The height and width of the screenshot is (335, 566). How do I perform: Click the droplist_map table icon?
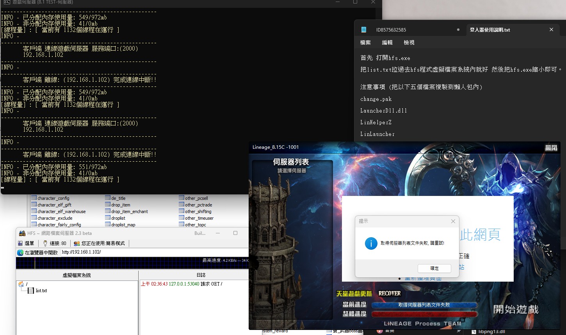(x=108, y=224)
